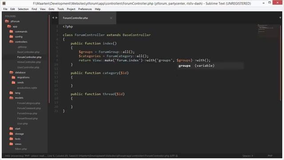Open the Project menu
The width and height of the screenshot is (284, 160).
[x=71, y=9]
